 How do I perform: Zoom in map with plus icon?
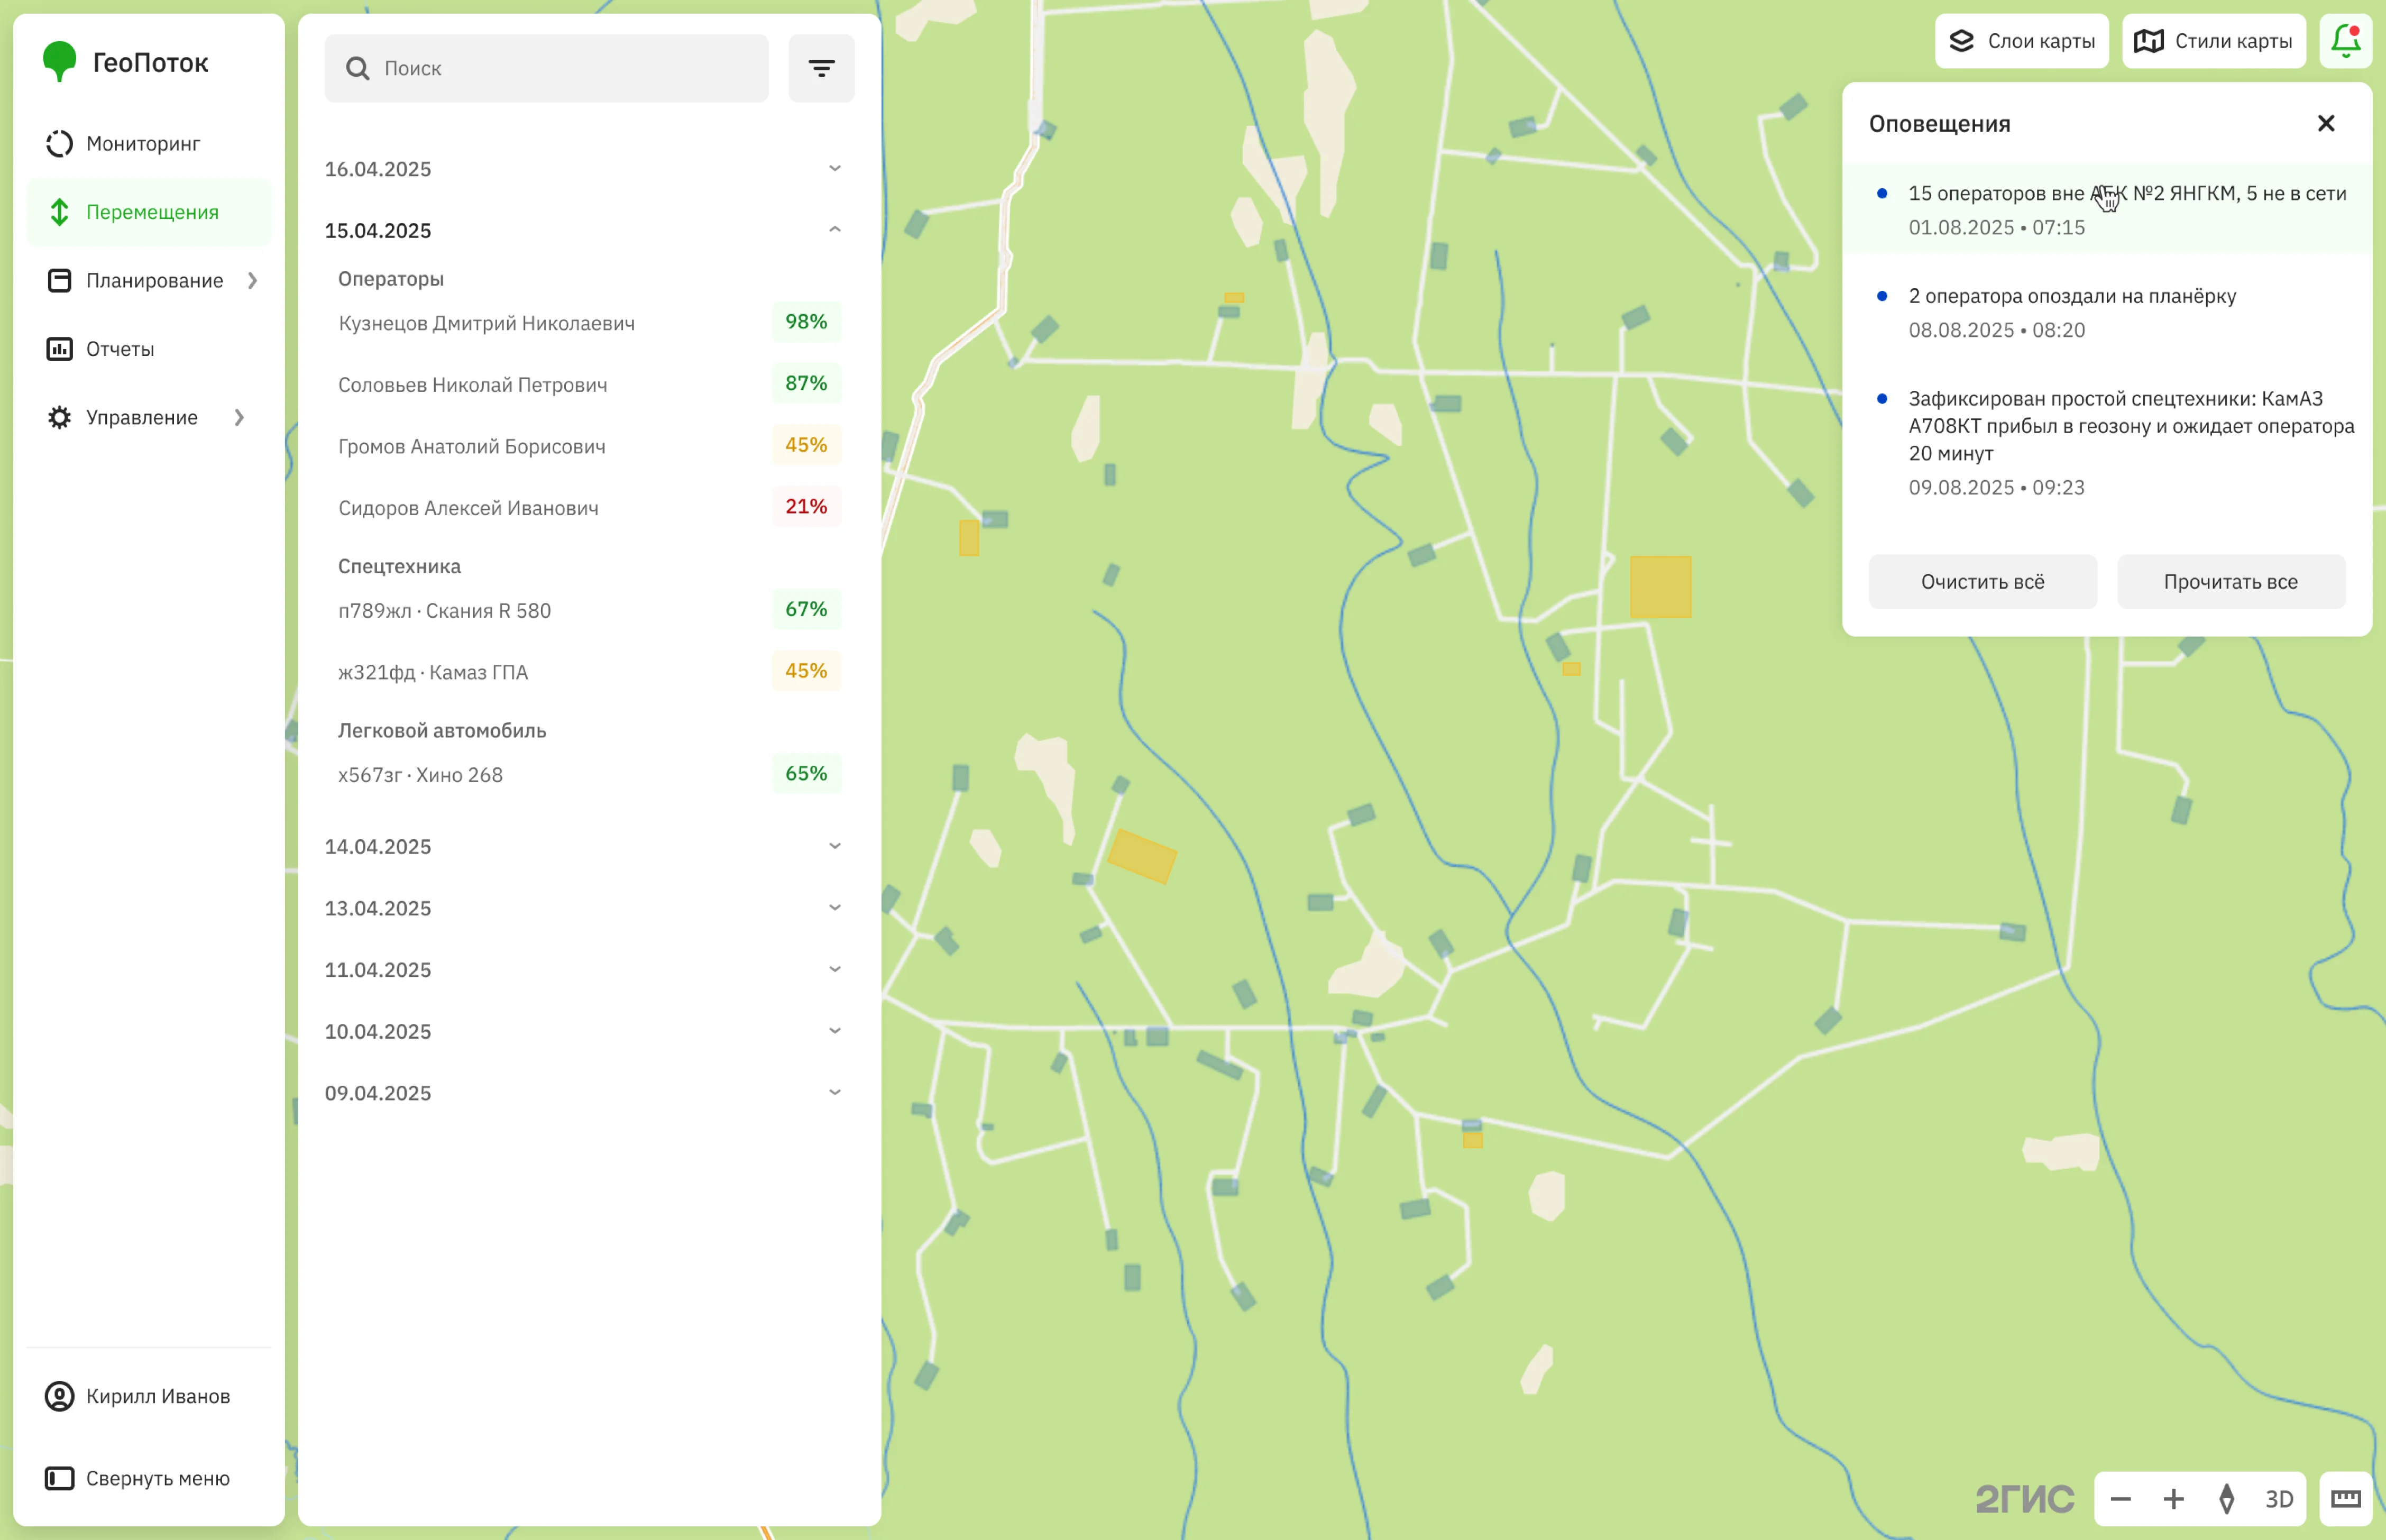2173,1499
